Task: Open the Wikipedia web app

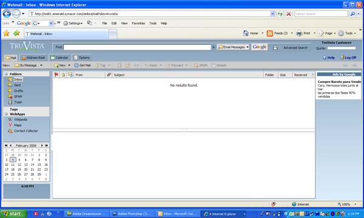Action: coord(21,119)
